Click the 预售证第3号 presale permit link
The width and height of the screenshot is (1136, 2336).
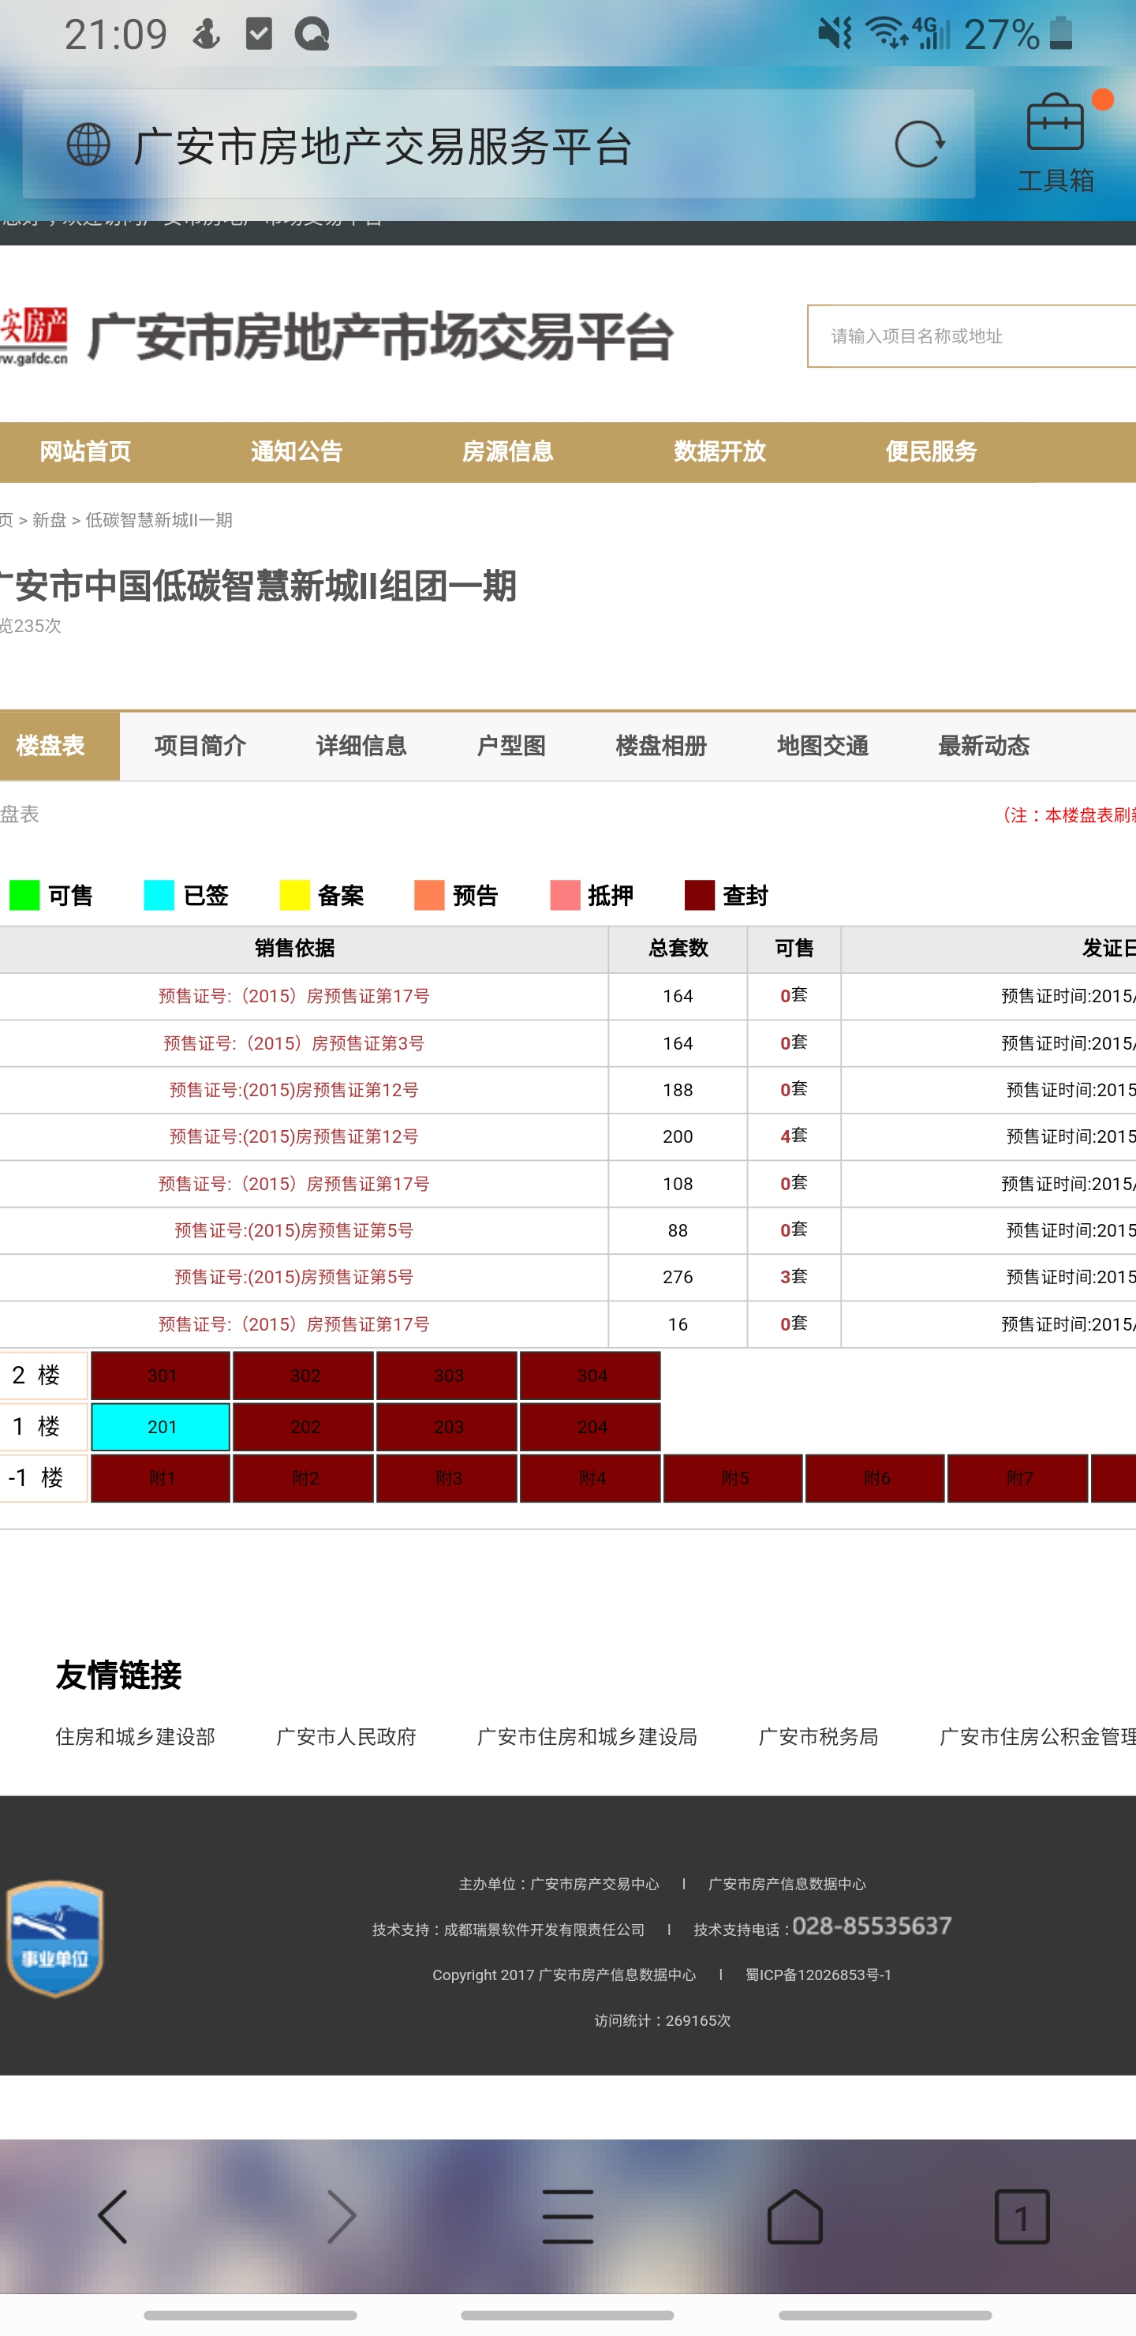pos(293,1043)
